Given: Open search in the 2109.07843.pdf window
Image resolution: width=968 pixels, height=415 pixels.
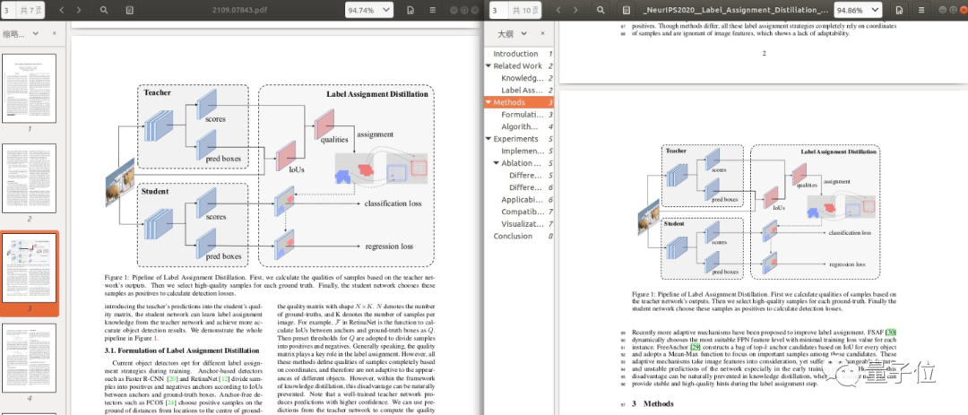Looking at the screenshot, I should pyautogui.click(x=104, y=10).
